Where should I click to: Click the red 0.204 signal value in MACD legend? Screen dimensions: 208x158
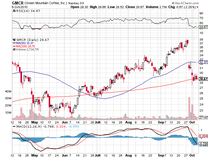click(61, 126)
